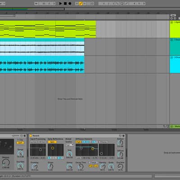Jump to the Previous Locator
The image size is (180, 180).
[x=171, y=18]
